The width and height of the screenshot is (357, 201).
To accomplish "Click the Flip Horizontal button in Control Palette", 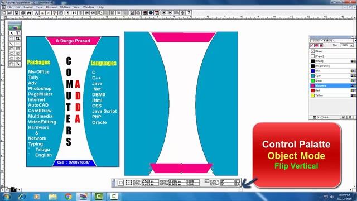I will click(x=238, y=181).
